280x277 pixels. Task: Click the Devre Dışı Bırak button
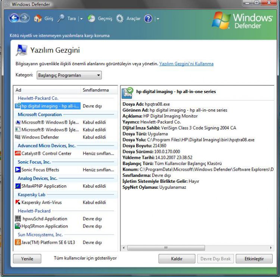(x=215, y=258)
